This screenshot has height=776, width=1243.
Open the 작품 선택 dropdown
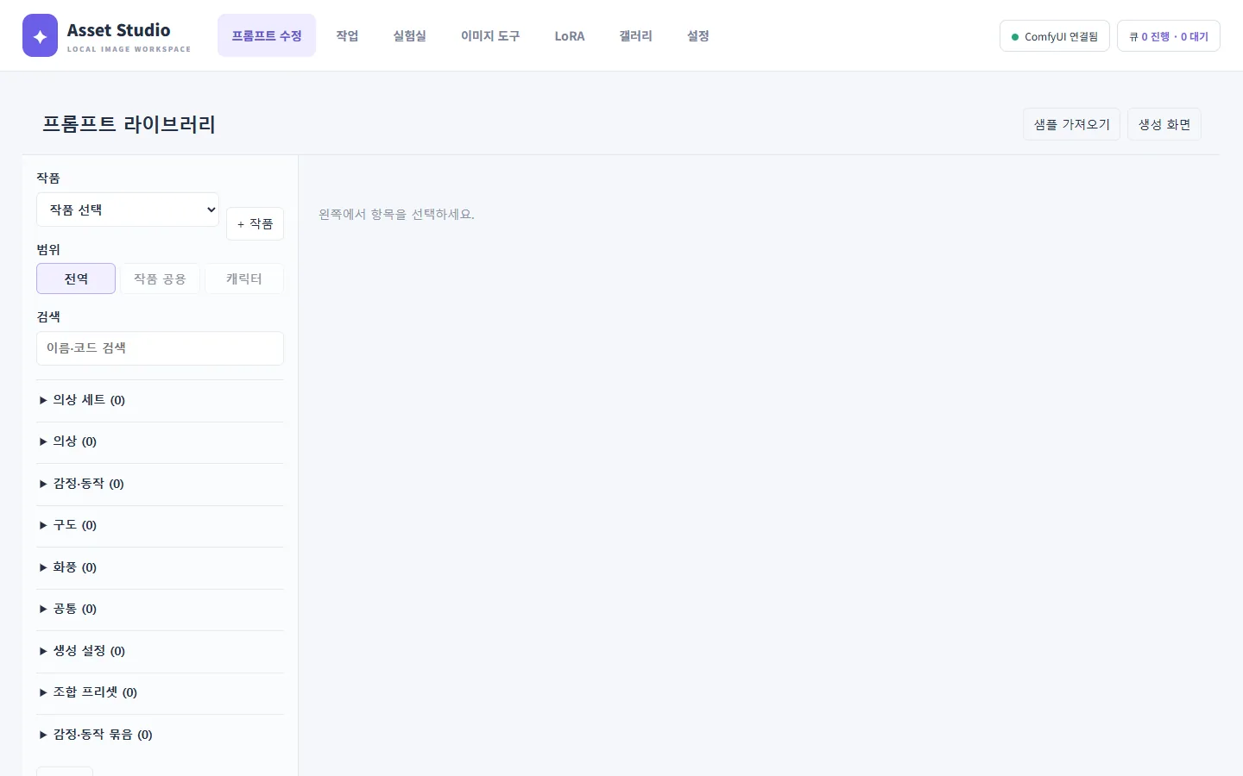(x=128, y=210)
